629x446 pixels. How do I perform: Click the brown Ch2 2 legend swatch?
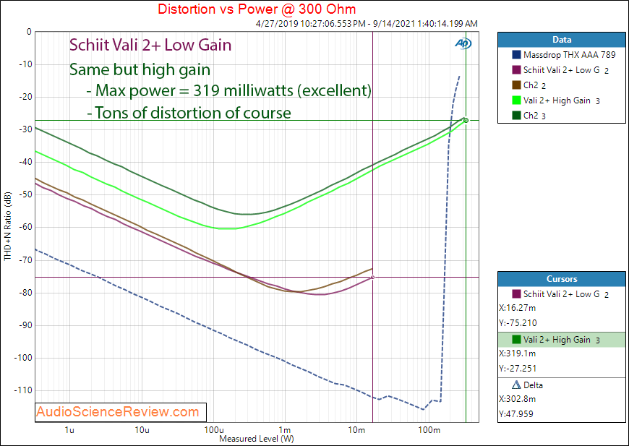(516, 85)
